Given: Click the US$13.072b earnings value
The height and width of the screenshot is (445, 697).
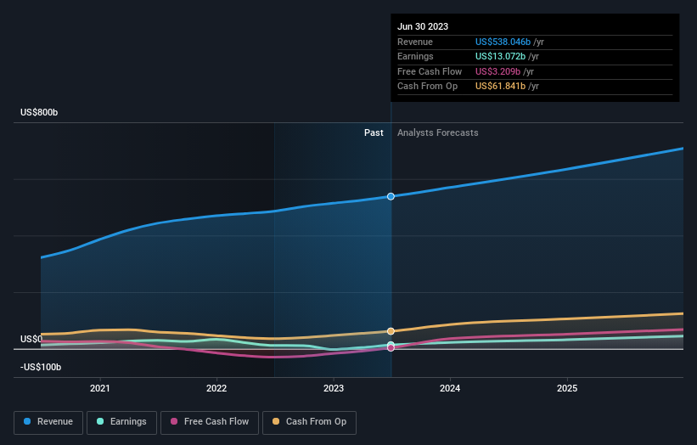Looking at the screenshot, I should [500, 56].
